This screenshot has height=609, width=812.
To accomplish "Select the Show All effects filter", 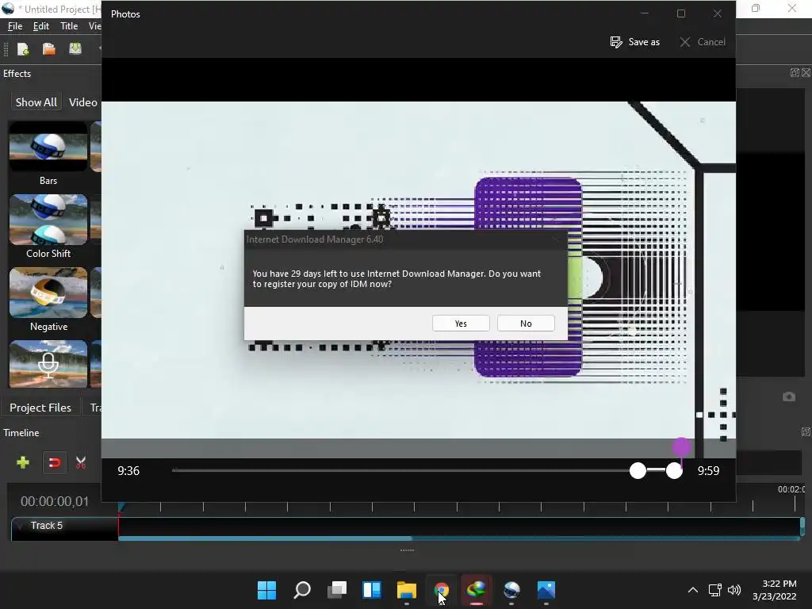I will [36, 102].
